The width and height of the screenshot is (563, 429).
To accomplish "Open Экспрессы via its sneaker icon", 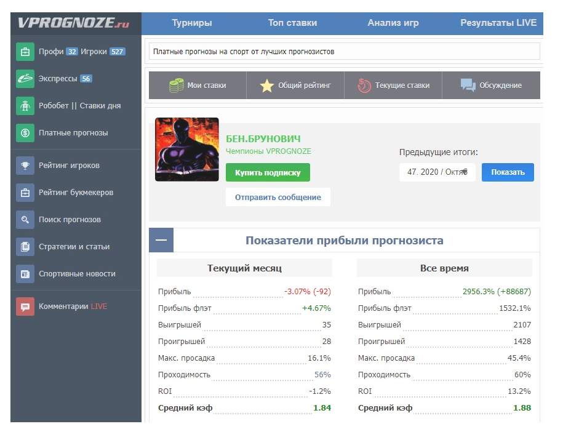I will [25, 79].
